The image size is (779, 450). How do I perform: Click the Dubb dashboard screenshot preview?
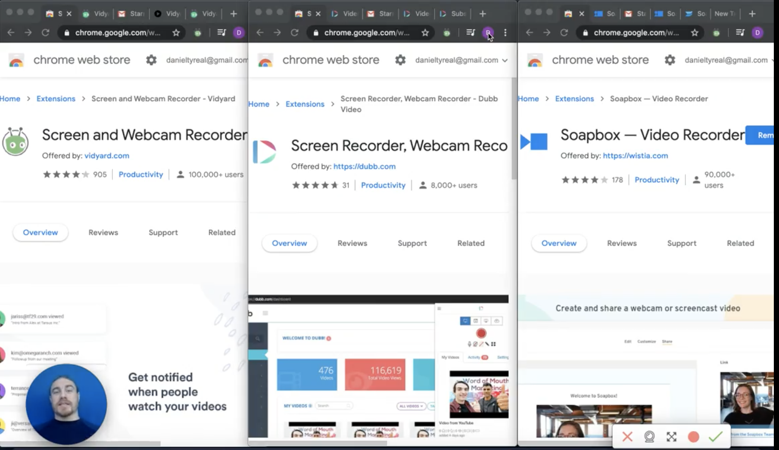tap(378, 367)
